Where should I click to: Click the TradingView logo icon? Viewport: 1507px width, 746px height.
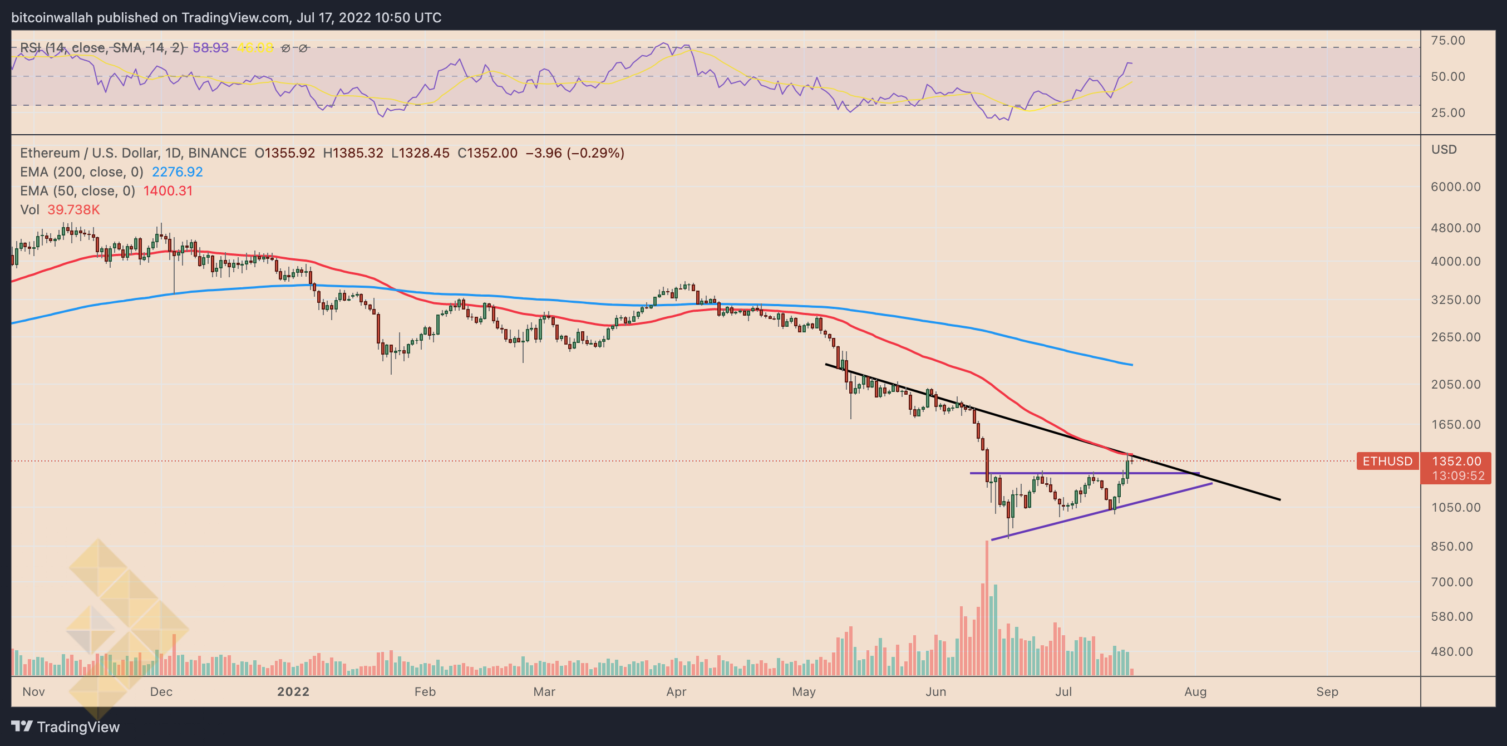[x=22, y=727]
